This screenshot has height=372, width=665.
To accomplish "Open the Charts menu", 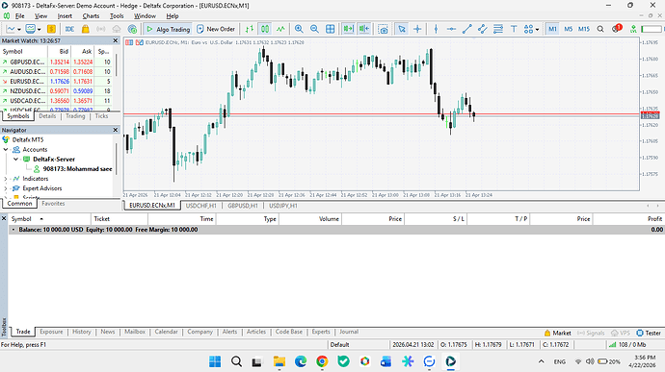I will point(91,16).
